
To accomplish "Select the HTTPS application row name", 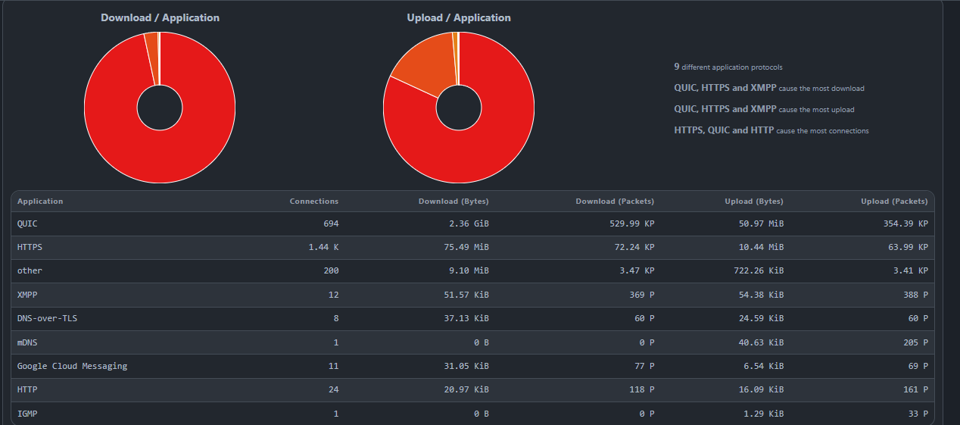I will (x=30, y=248).
